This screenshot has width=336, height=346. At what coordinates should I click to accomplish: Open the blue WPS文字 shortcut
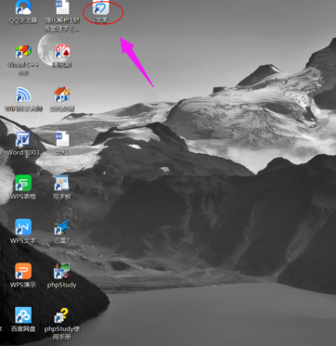(x=23, y=227)
